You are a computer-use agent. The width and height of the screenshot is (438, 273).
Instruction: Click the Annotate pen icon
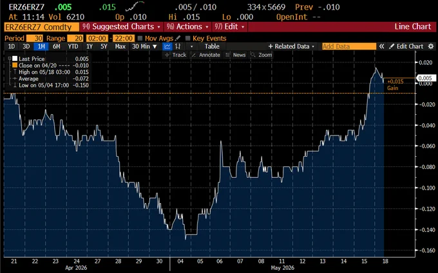coord(194,55)
